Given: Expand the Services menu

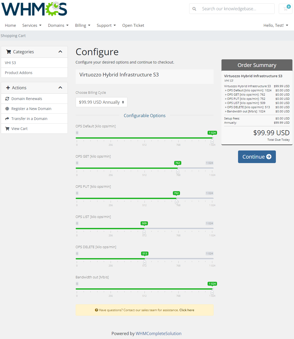Looking at the screenshot, I should [x=32, y=25].
